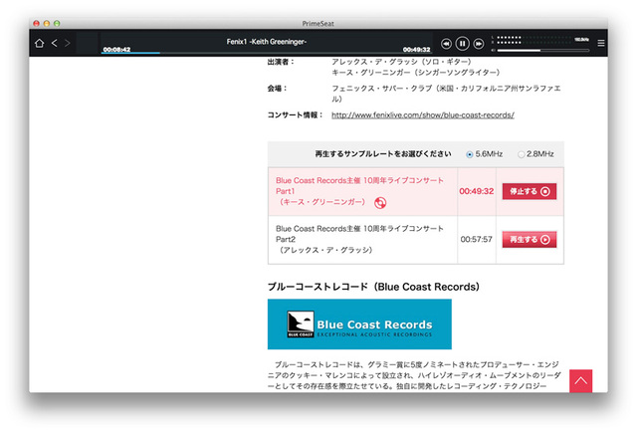
Task: Open the fenixlive.com concert info link
Action: coord(422,115)
